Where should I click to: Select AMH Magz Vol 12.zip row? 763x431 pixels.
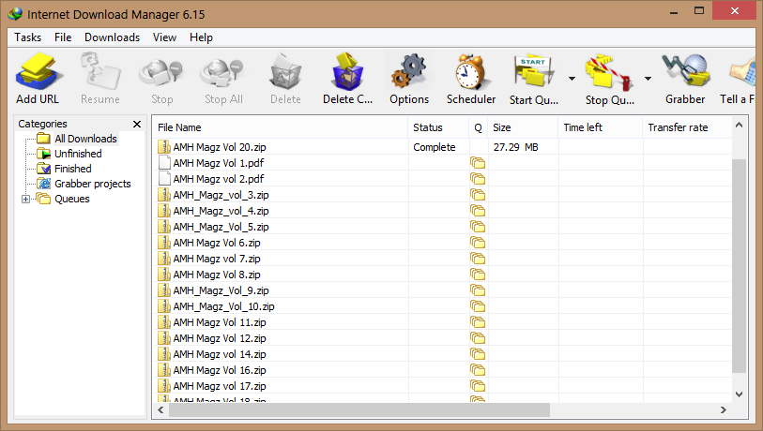point(443,338)
